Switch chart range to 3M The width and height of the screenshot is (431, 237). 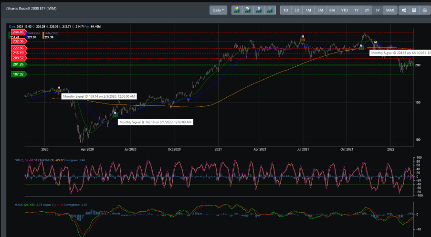[x=320, y=10]
